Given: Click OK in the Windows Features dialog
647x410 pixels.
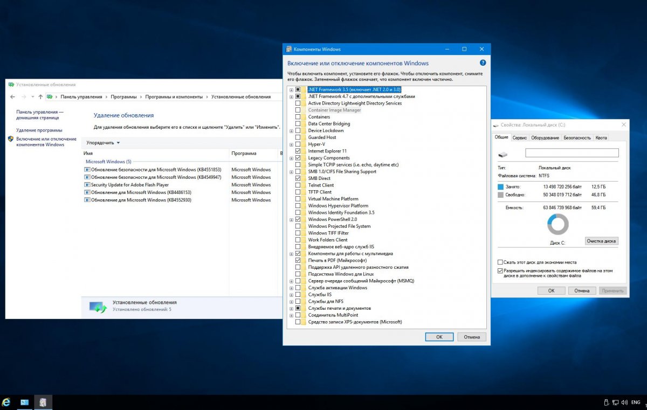Looking at the screenshot, I should pos(439,337).
